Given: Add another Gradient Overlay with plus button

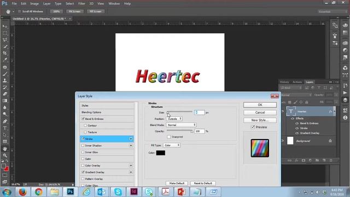Looking at the screenshot, I should [131, 172].
